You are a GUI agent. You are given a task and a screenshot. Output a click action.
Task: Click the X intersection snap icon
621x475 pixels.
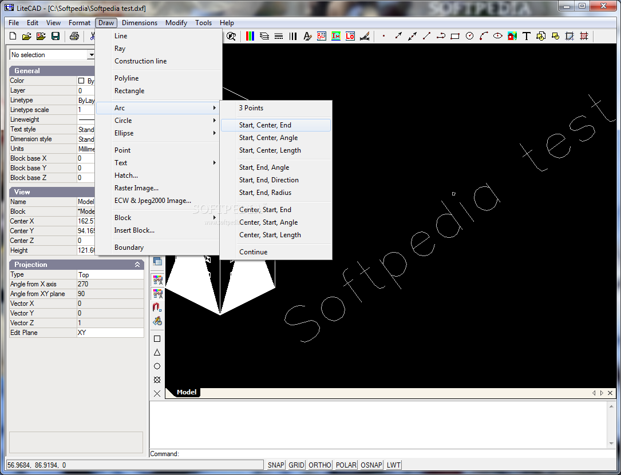157,393
